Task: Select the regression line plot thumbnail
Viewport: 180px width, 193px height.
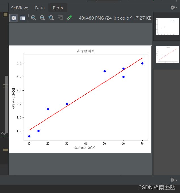Action: (167, 55)
